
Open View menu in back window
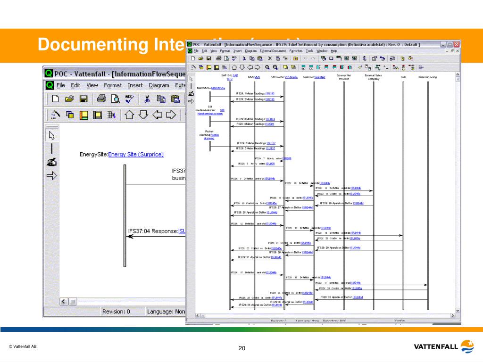(x=92, y=85)
